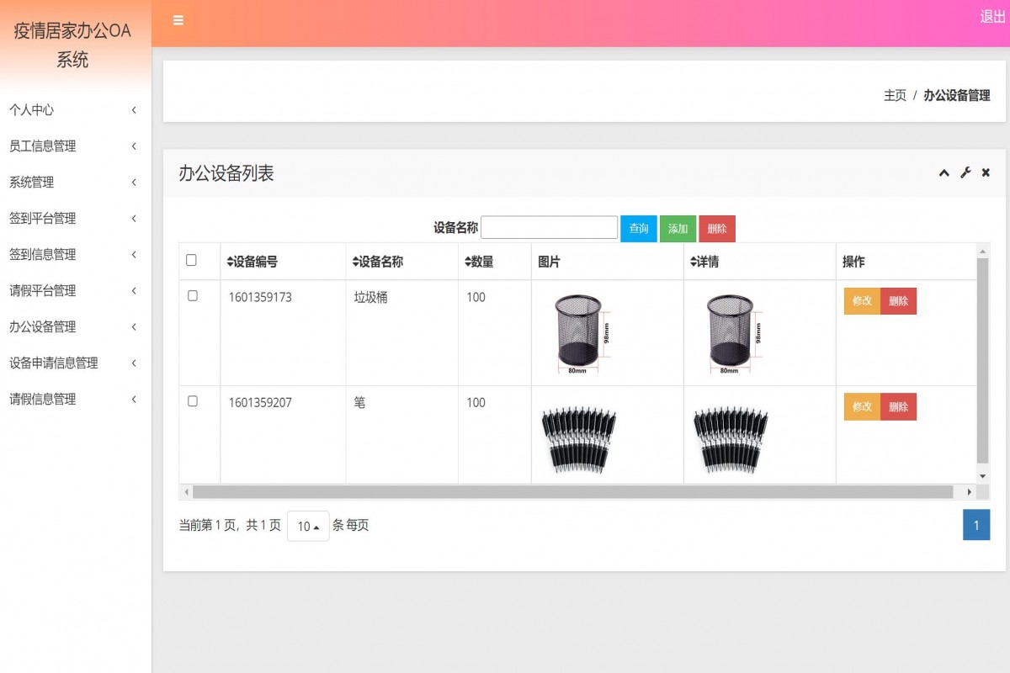Close the 办公设备列表 panel with the X icon
The image size is (1010, 673).
985,173
